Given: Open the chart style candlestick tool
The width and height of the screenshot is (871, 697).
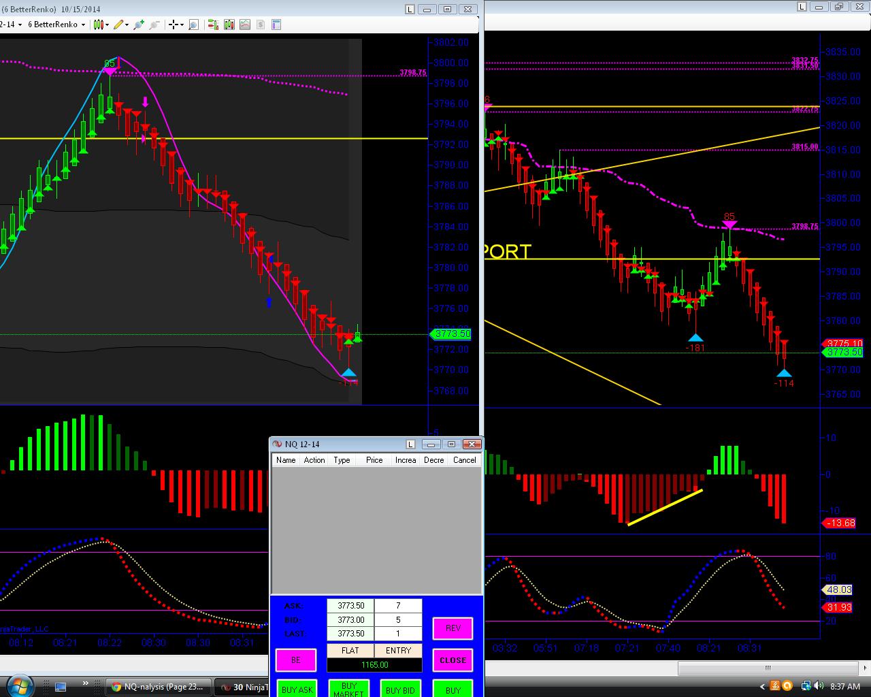Looking at the screenshot, I should tap(98, 25).
